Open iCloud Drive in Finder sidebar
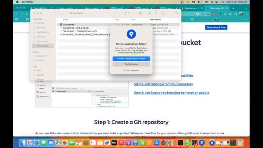Viewport: 263px width, 148px height. click(x=43, y=56)
